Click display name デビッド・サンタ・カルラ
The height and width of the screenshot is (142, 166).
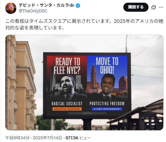(x=44, y=5)
